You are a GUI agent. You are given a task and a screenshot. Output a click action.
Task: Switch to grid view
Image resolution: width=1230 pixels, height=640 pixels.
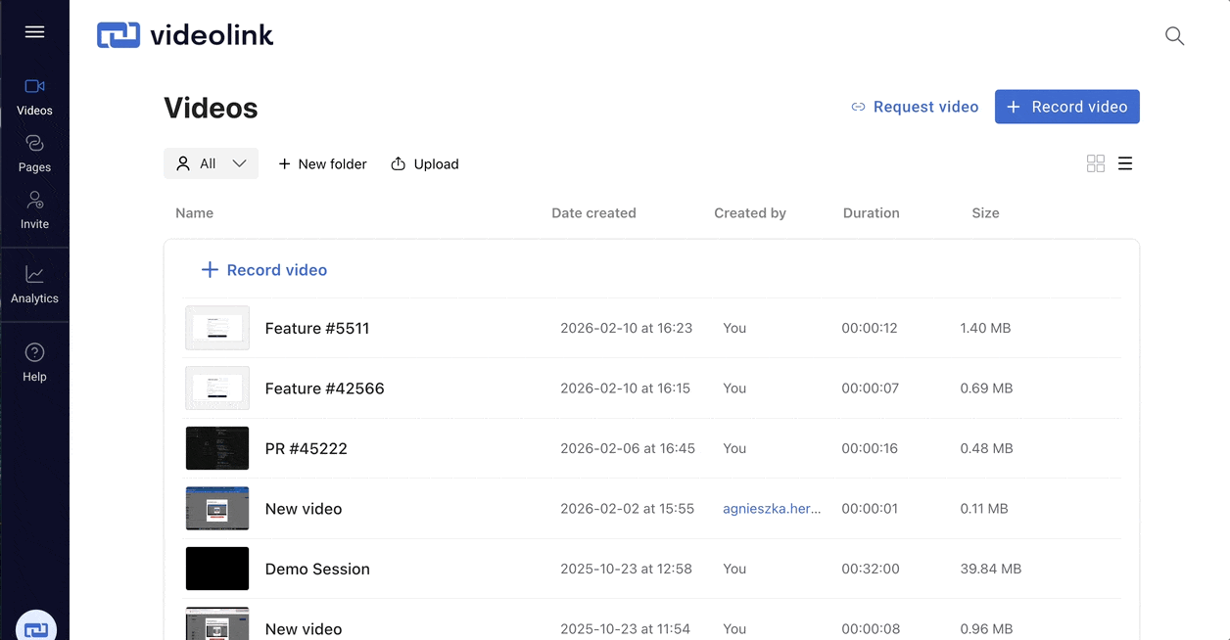click(1096, 163)
